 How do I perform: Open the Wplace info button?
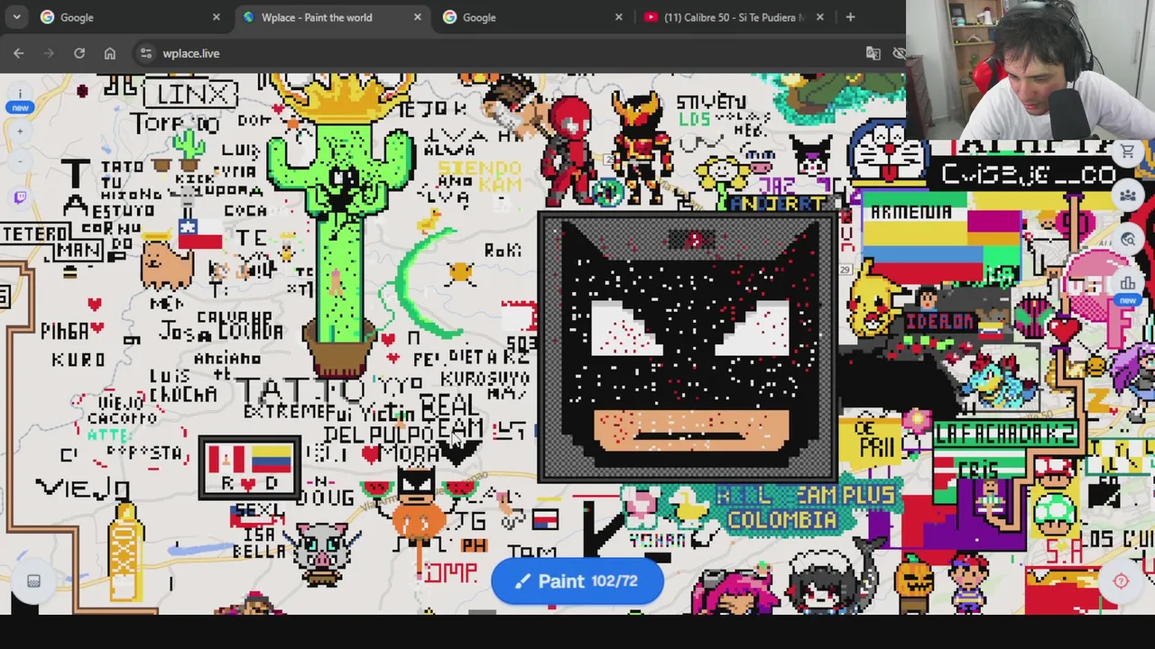pyautogui.click(x=19, y=96)
